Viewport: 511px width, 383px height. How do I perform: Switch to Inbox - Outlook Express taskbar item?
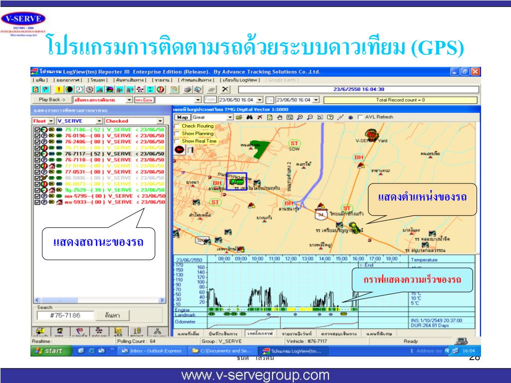(153, 351)
